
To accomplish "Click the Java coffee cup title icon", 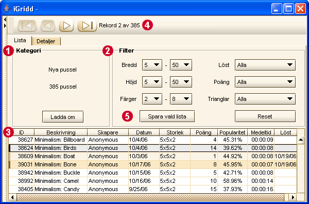I will [7, 9].
